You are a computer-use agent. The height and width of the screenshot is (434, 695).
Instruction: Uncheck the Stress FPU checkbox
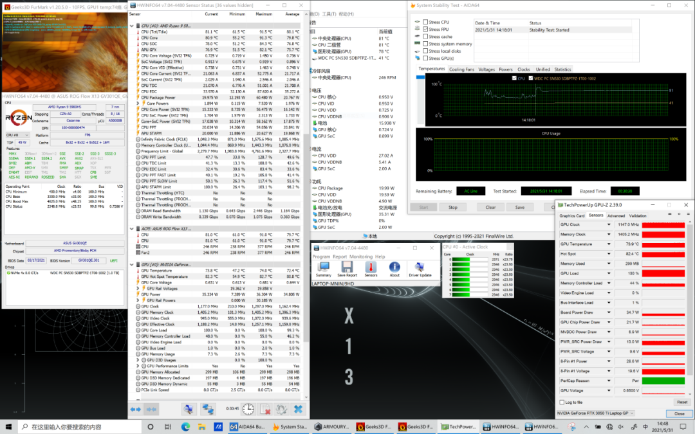pos(424,30)
